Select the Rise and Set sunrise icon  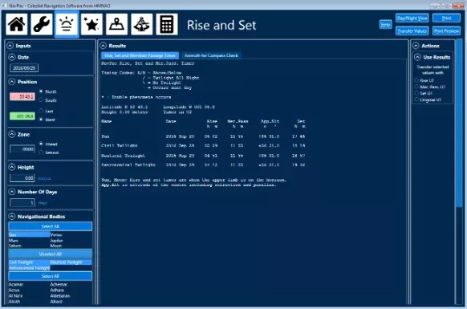coord(67,24)
